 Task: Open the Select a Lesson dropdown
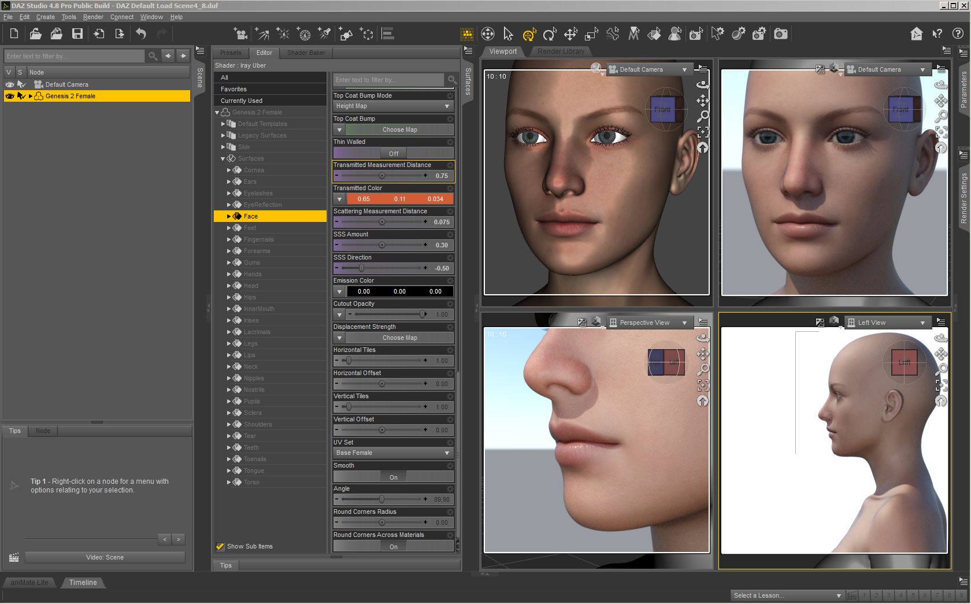tap(787, 595)
